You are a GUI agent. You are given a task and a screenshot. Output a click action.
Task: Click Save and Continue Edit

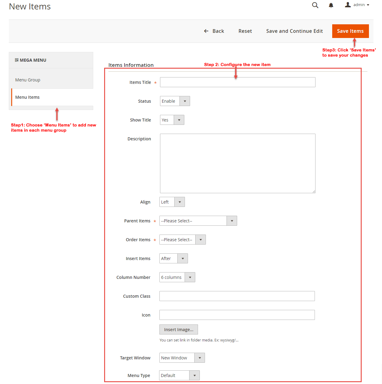(294, 31)
